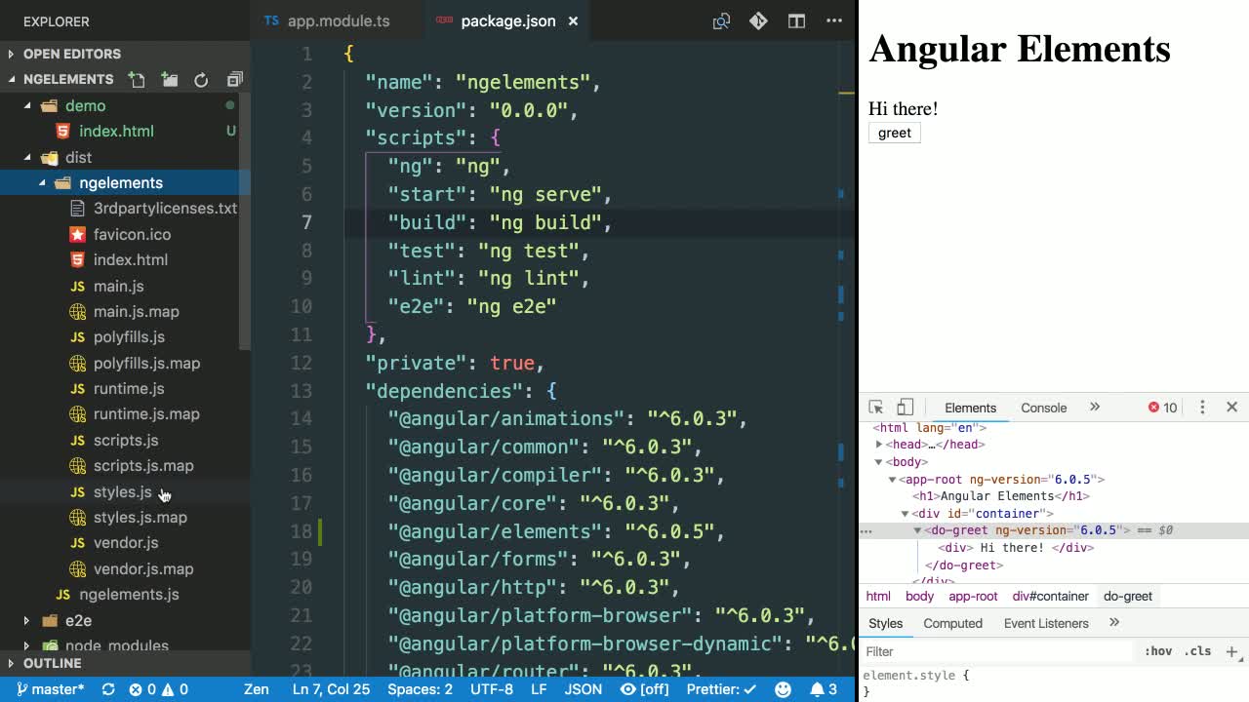Click the git source control icon in editor toolbar

pos(758,20)
